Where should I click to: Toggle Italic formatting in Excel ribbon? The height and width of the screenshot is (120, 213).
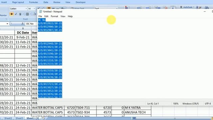click(x=16, y=14)
